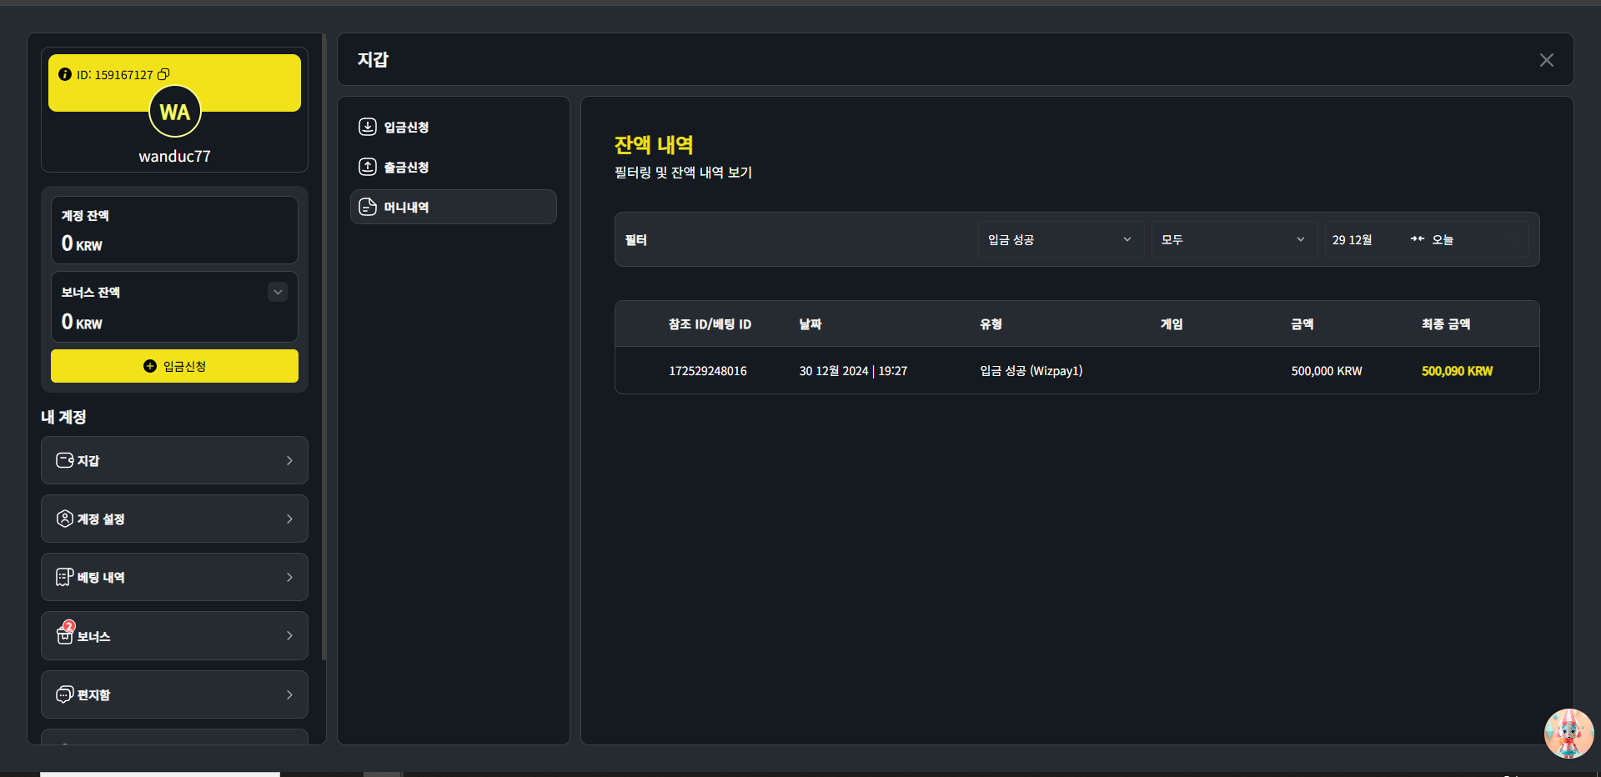Click the 계정 잔액 balance card
This screenshot has width=1601, height=777.
pos(174,230)
